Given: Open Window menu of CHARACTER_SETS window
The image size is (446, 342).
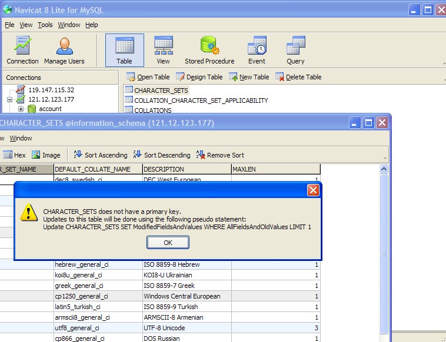Looking at the screenshot, I should (21, 138).
